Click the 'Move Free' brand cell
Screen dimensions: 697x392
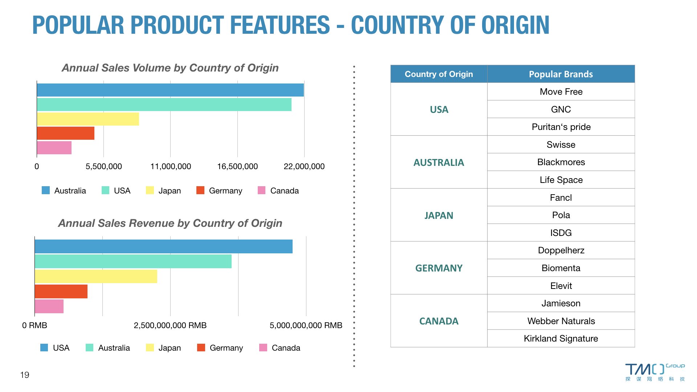[561, 91]
